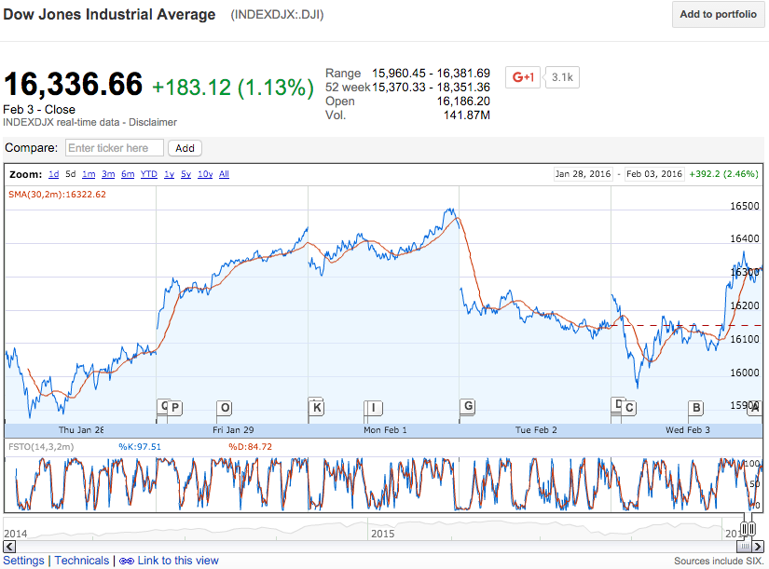Viewport: 769px width, 569px height.
Task: Open news flag O on chart
Action: pos(225,408)
